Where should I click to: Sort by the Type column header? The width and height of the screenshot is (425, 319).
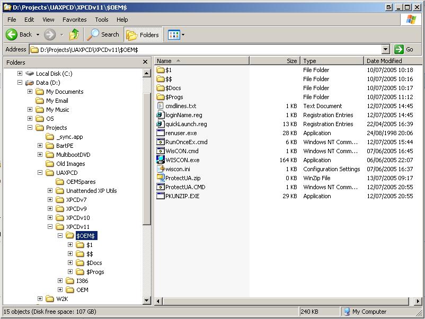coord(332,61)
